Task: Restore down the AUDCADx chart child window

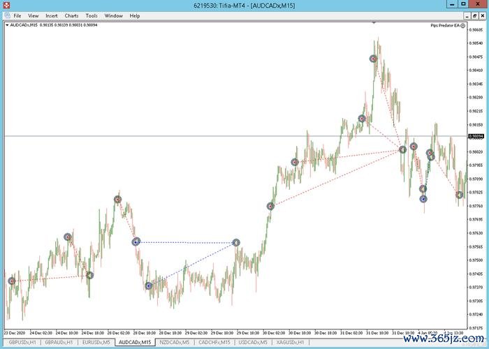Action: 474,16
